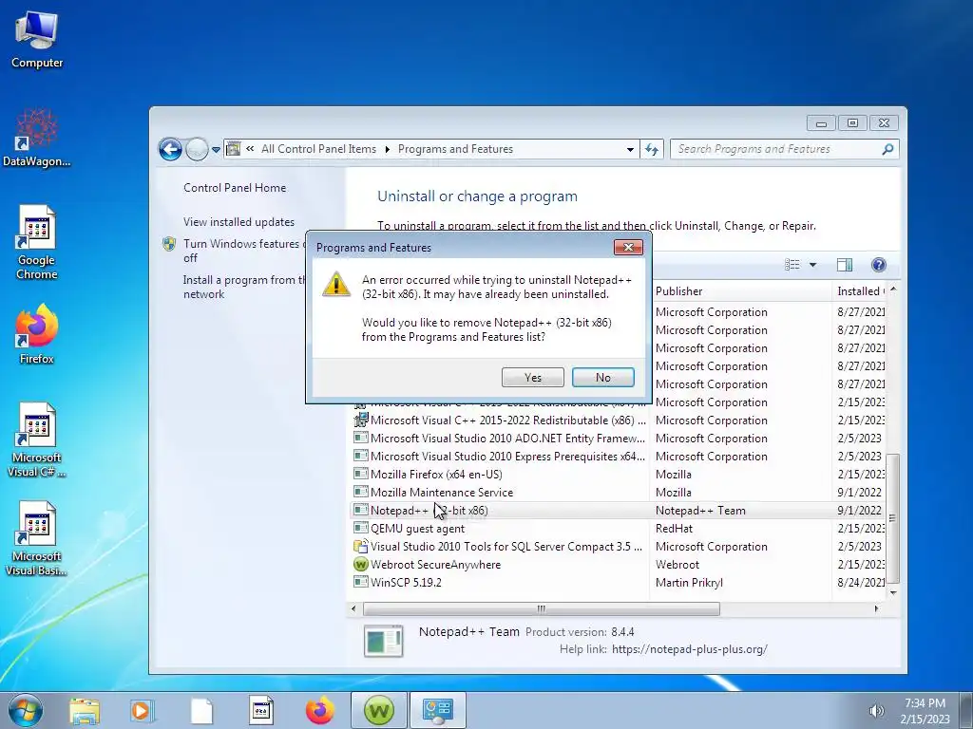Open the Google Chrome desktop shortcut
This screenshot has width=973, height=729.
[x=37, y=242]
